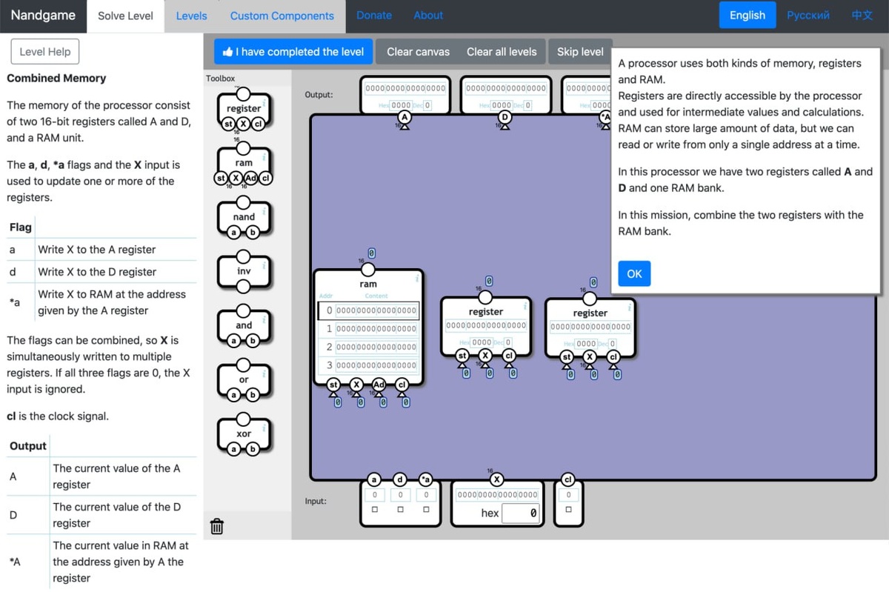Screen dimensions: 889x592
Task: Open info icon on the Toolbox nand gate
Action: [x=265, y=211]
